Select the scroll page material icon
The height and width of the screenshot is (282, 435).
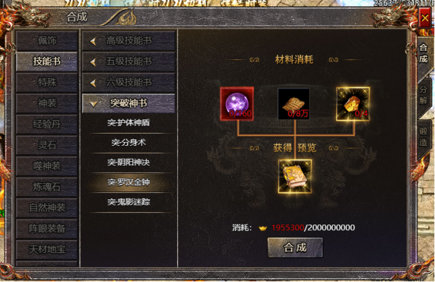click(294, 104)
